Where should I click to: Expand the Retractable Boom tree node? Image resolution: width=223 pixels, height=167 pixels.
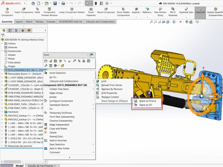[x=2, y=74]
